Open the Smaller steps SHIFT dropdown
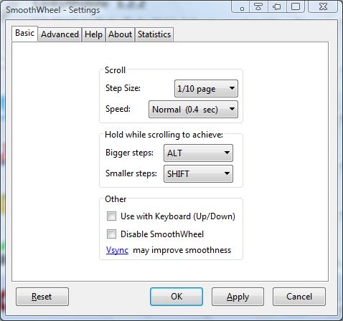This screenshot has height=321, width=343. coord(198,173)
